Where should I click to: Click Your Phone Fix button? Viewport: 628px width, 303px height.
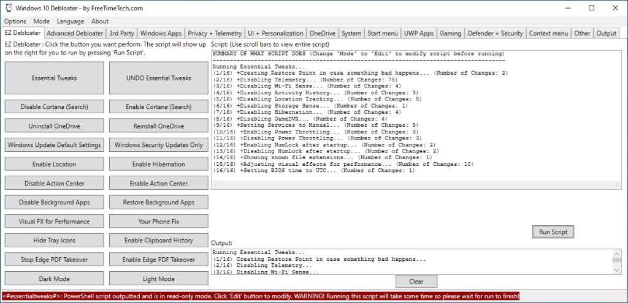point(159,221)
